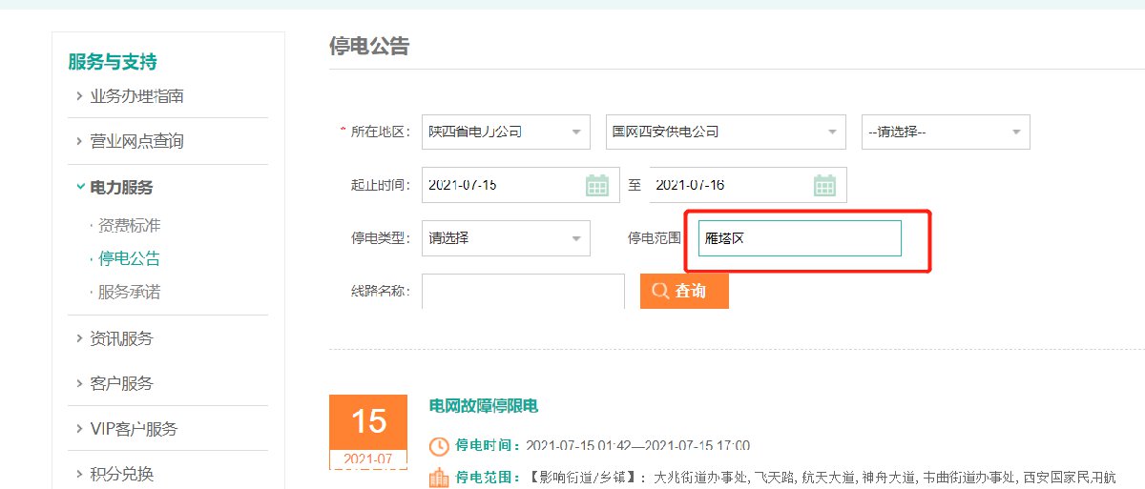
Task: Open end date calendar icon
Action: point(824,185)
